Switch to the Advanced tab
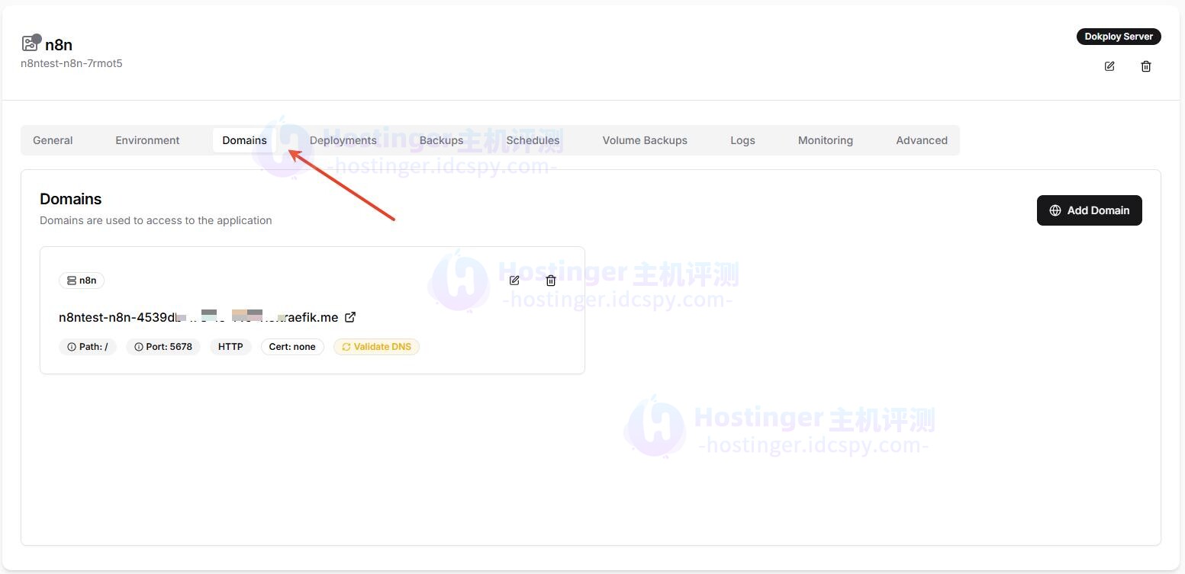The width and height of the screenshot is (1185, 574). [921, 140]
